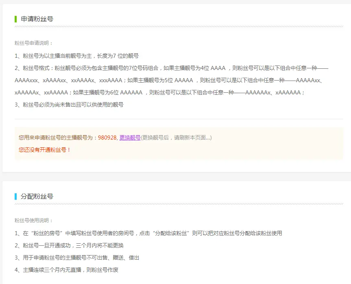
Task: Click usage rule 1、在“粉丝的房号”中填写
Action: tap(148, 233)
